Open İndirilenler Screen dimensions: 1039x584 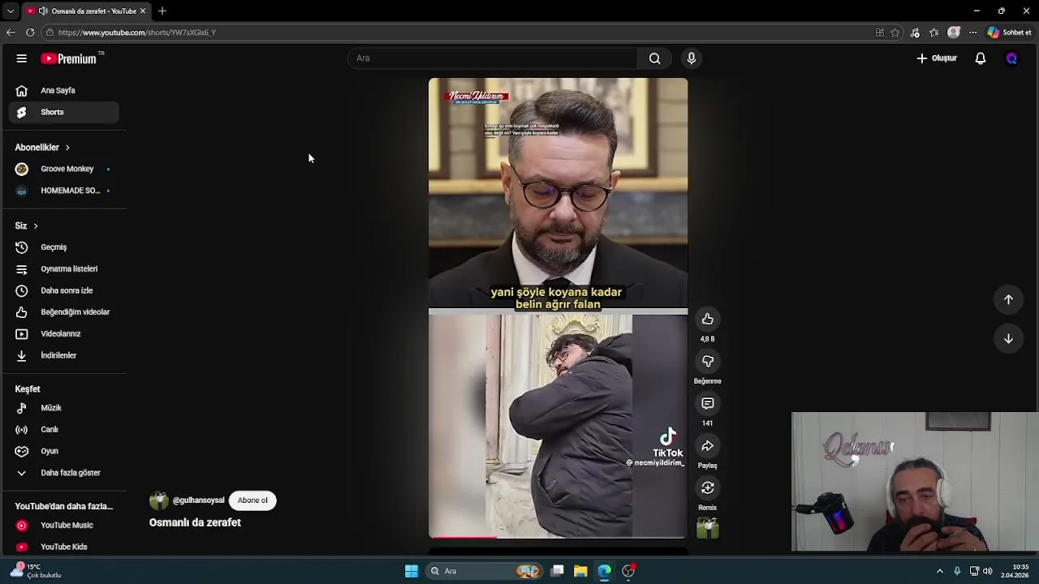click(63, 355)
